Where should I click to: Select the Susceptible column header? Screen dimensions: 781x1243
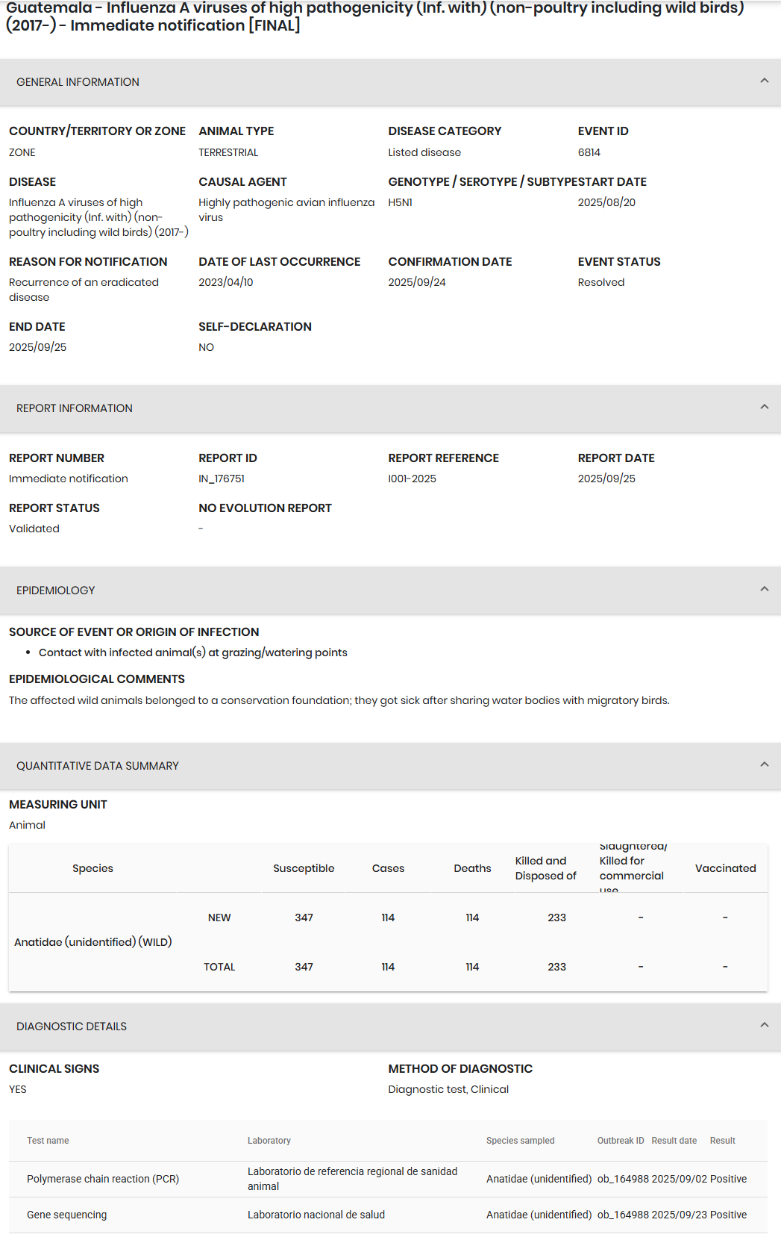(304, 868)
